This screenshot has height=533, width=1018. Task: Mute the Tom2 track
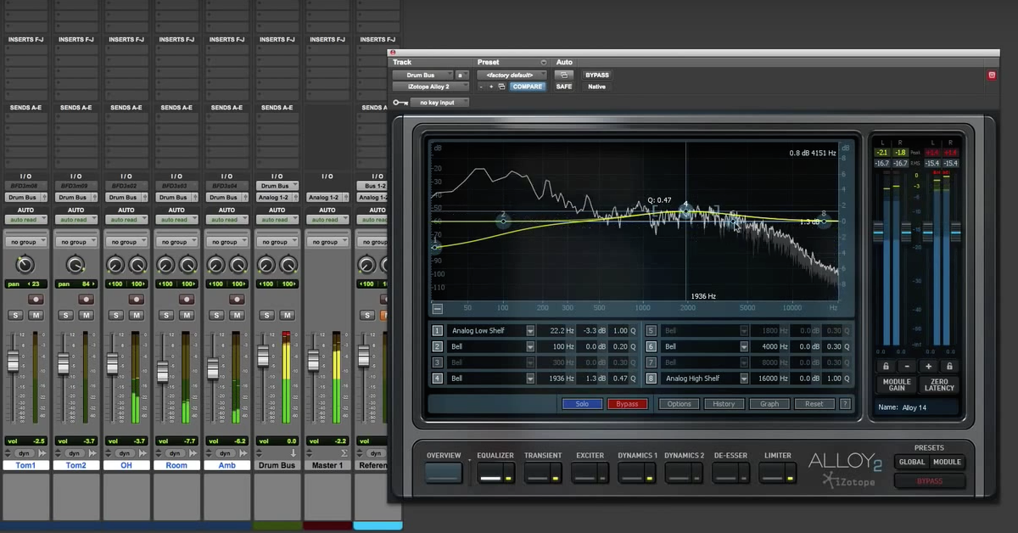click(x=86, y=315)
